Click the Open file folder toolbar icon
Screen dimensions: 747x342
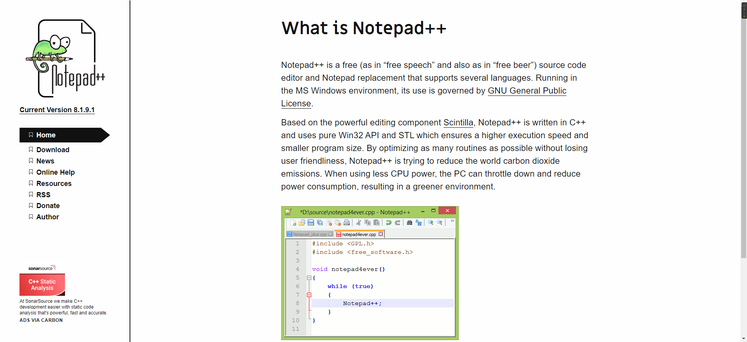click(302, 222)
